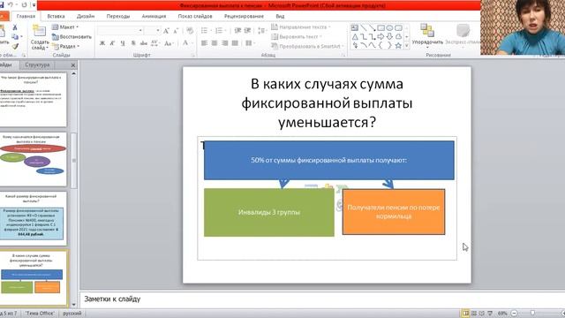Open the Показ слайдов ribbon tab

point(195,16)
